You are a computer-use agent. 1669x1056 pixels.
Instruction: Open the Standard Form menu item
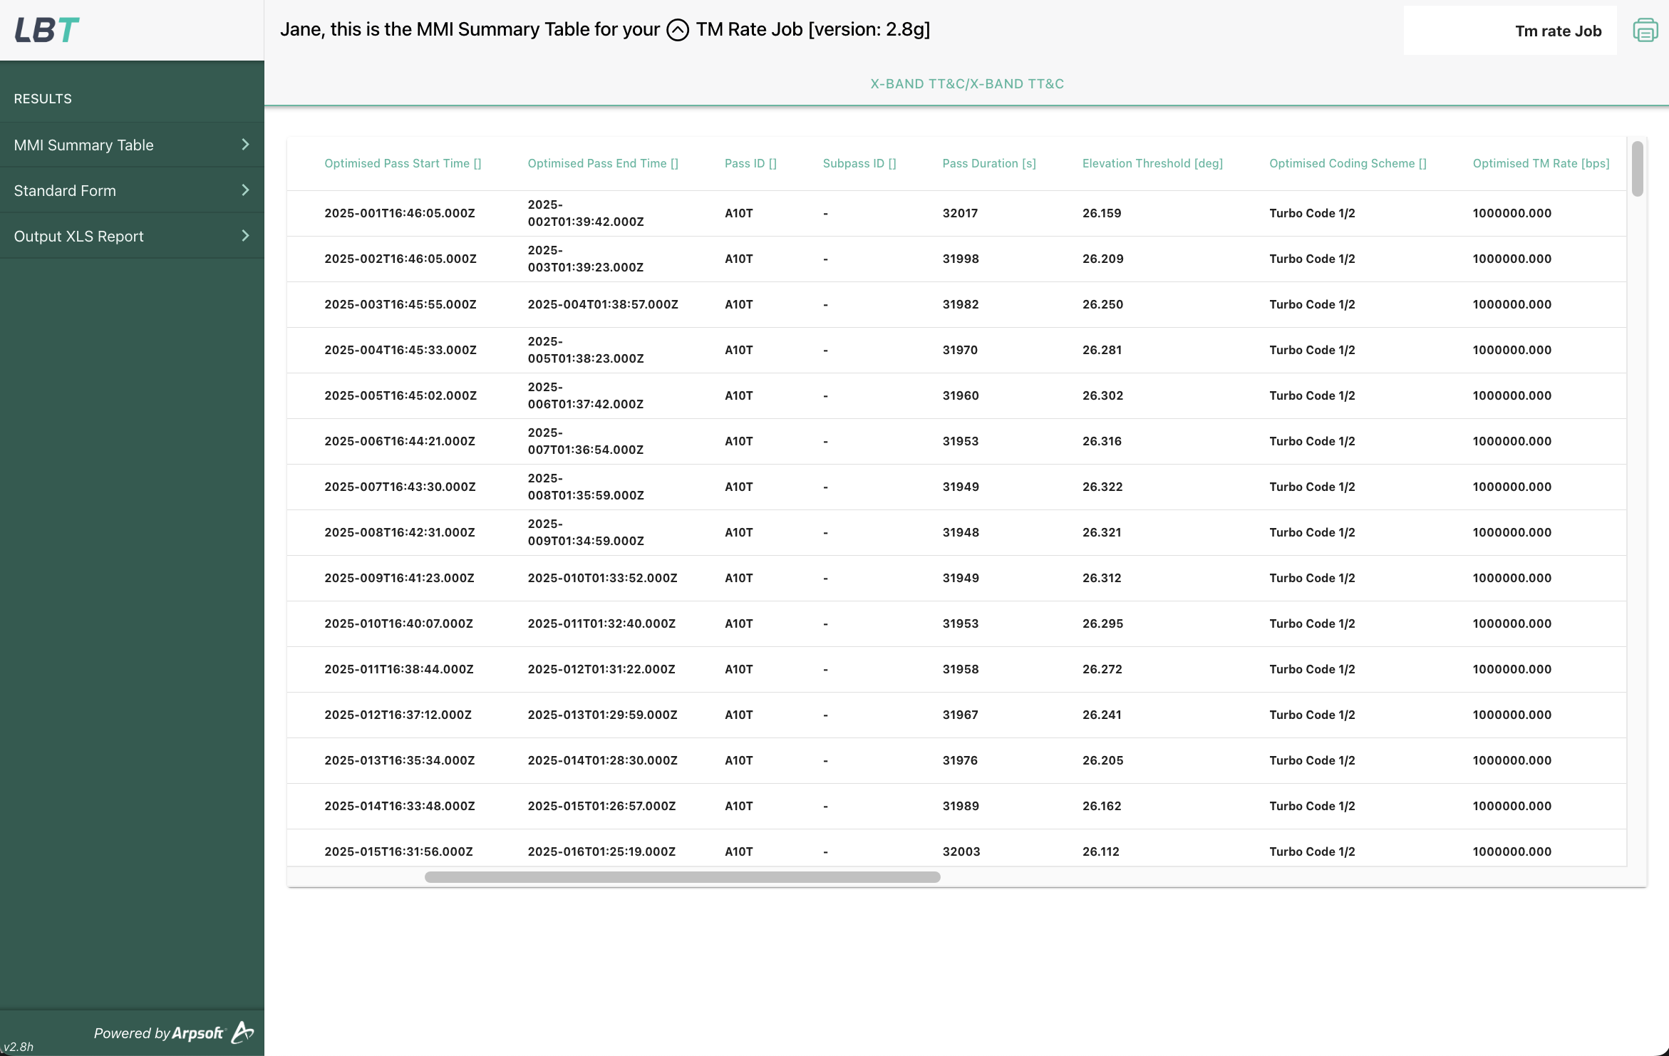click(x=65, y=191)
